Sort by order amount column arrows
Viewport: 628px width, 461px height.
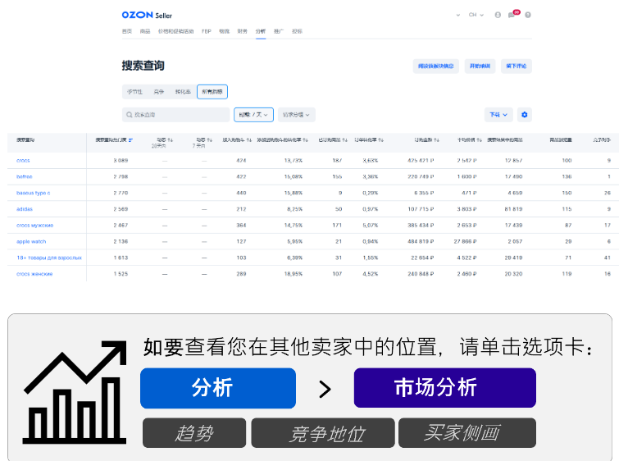436,140
